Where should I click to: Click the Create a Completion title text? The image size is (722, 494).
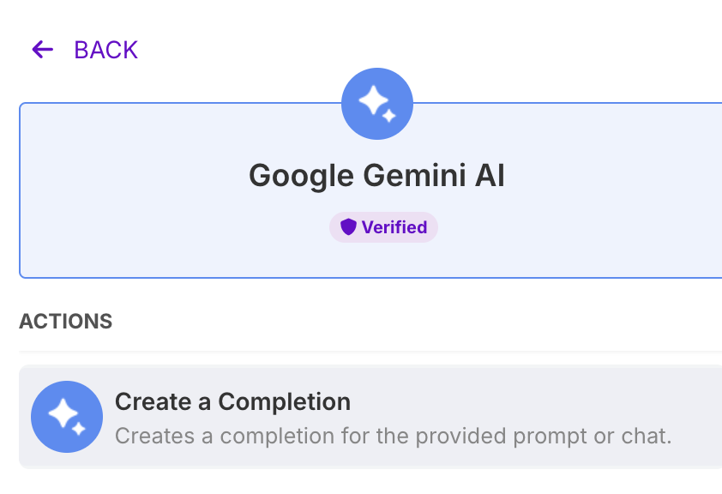click(232, 401)
